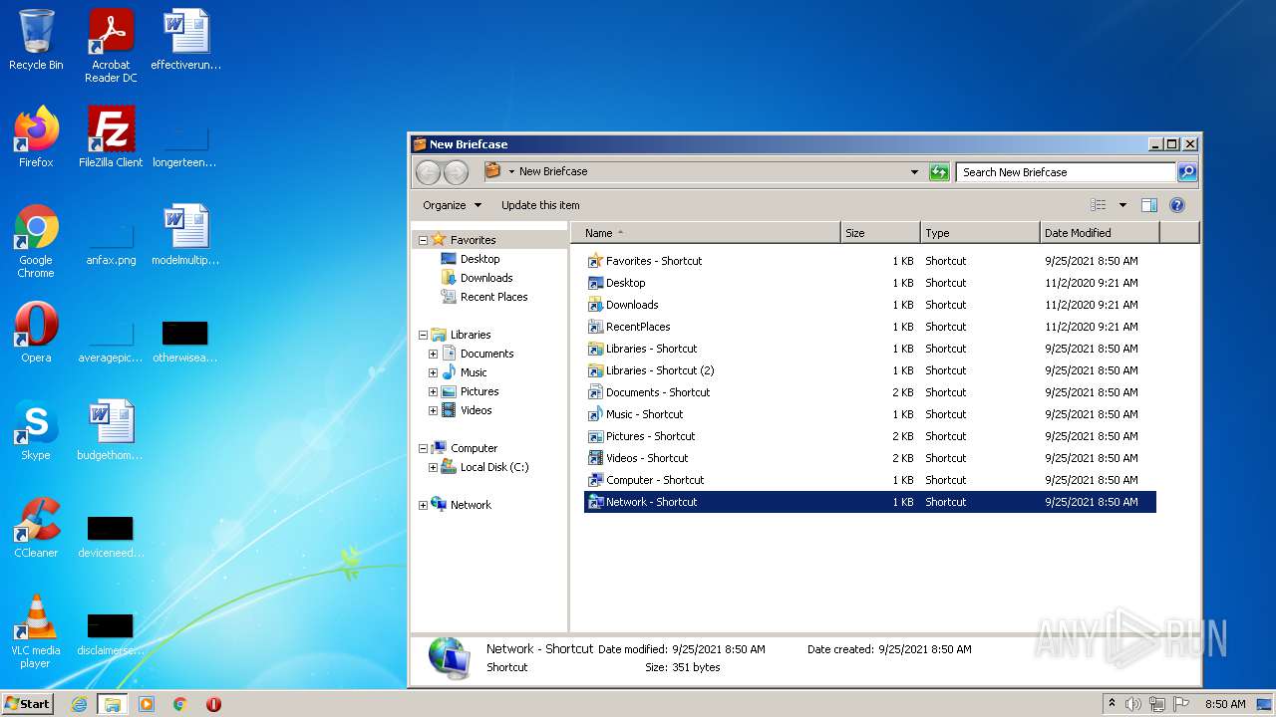Select Desktop under Favorites
Screen dimensions: 1276x717
click(x=471, y=259)
